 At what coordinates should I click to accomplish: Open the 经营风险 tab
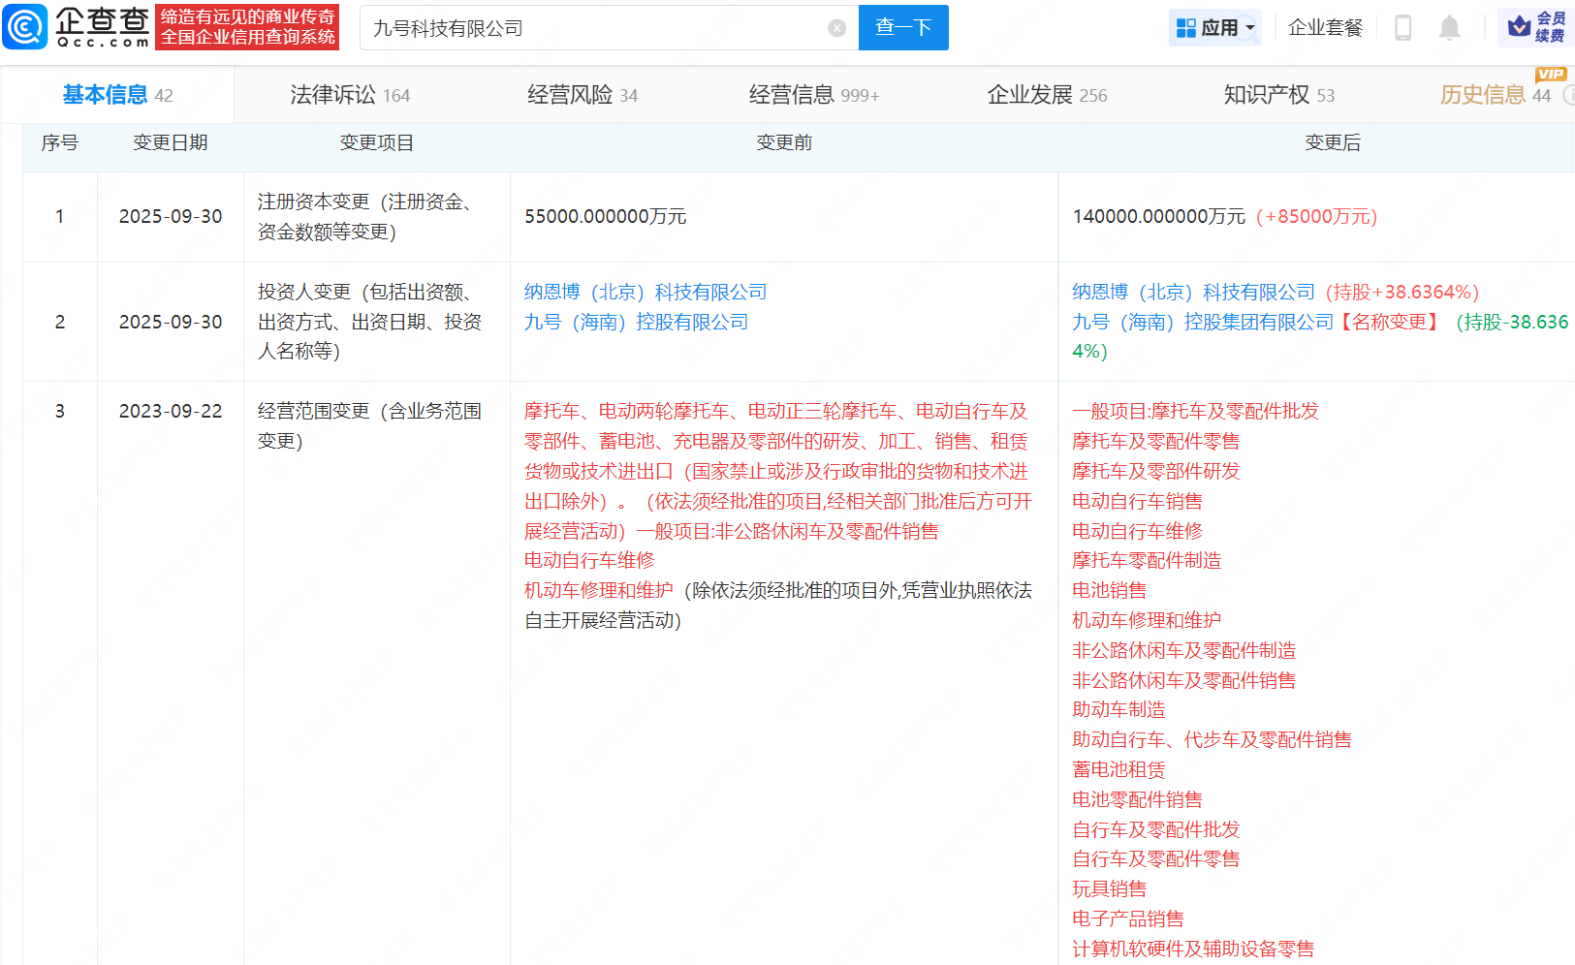point(583,95)
